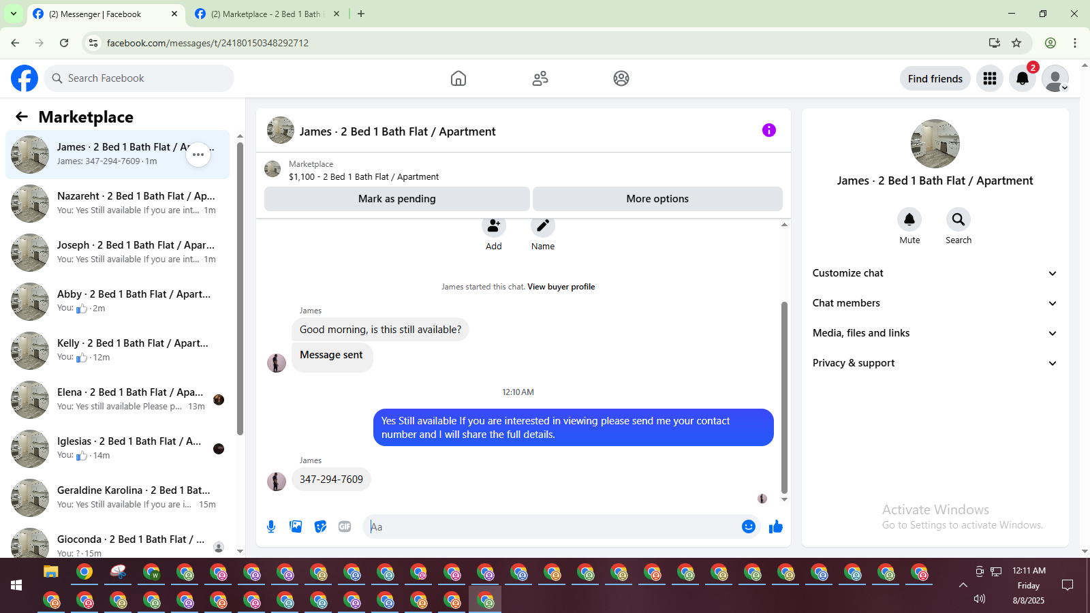The image size is (1090, 613).
Task: Expand Customize chat section
Action: point(935,273)
